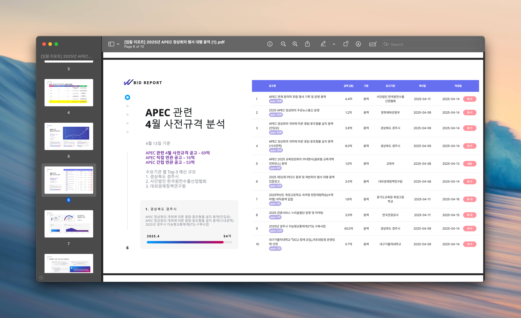Click the active blue section indicator dot

click(x=127, y=97)
